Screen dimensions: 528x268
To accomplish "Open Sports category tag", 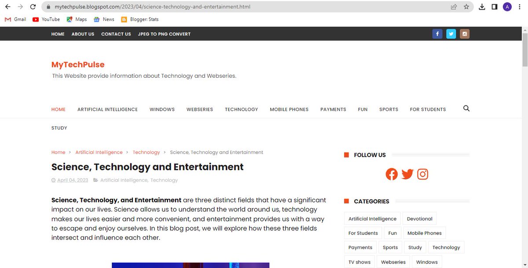I will pos(390,247).
